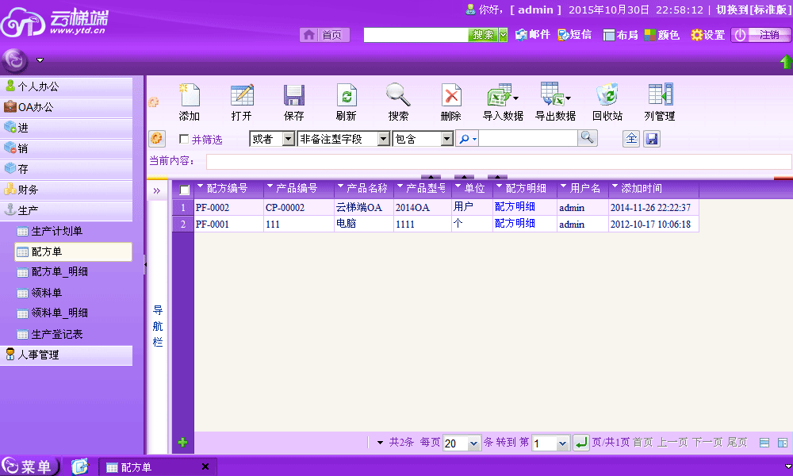
Task: Open the search type dropdown with magnifier arrow
Action: click(467, 139)
